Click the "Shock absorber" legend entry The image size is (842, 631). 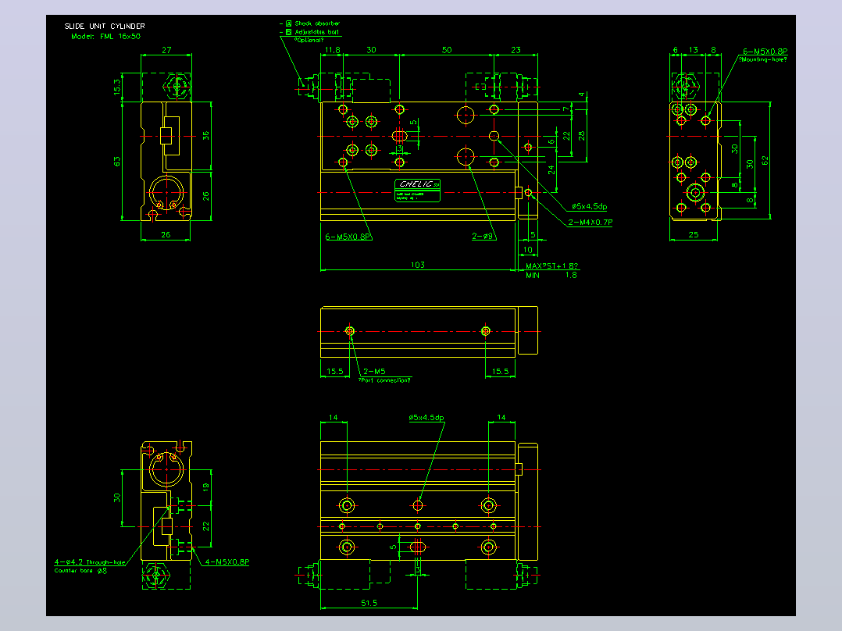click(x=317, y=23)
